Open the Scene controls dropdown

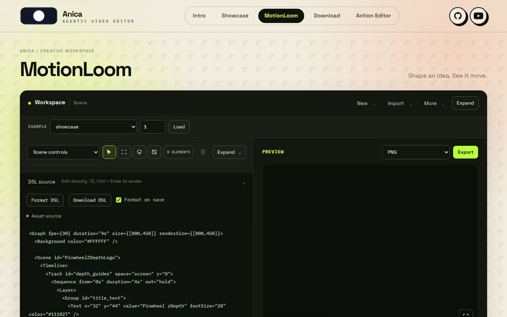click(63, 152)
